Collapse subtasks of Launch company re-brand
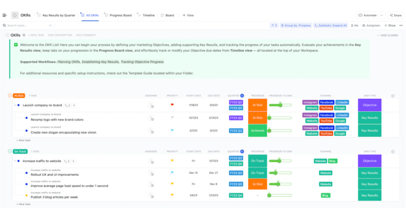This screenshot has width=406, height=210. coord(15,105)
